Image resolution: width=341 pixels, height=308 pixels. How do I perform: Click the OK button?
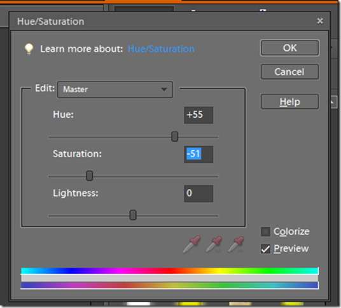pyautogui.click(x=289, y=48)
